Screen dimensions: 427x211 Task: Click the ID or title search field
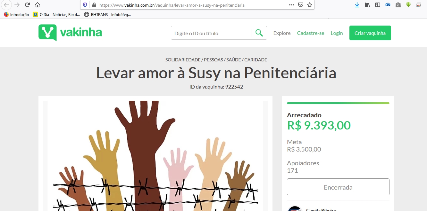[x=212, y=33]
